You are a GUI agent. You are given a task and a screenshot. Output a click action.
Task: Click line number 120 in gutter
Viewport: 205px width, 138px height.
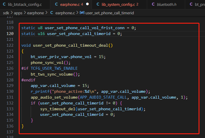tap(10, 34)
